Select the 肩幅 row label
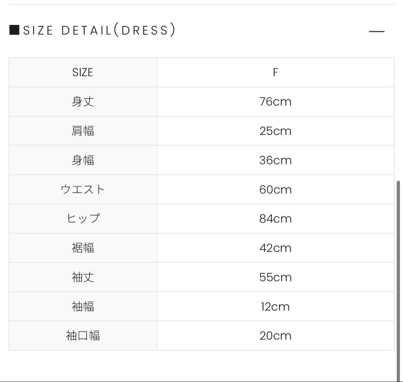Screen dimensions: 403x382 click(x=83, y=131)
